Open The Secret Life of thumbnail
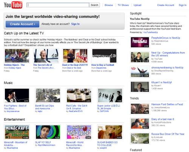Screen dimensions: 189x152 pyautogui.click(x=46, y=56)
